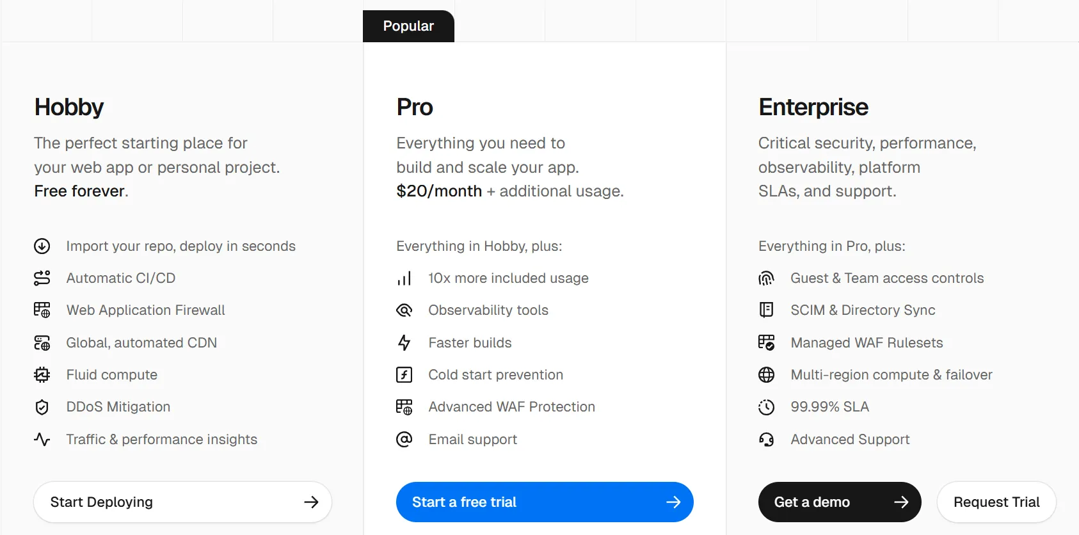The width and height of the screenshot is (1079, 535).
Task: Click the Cold start prevention icon
Action: tap(404, 375)
